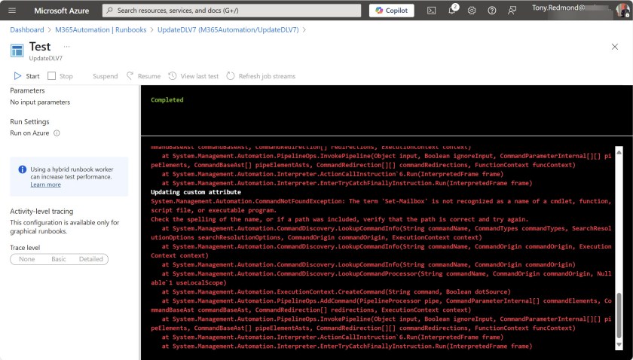Expand chevron after the UpdateDLV7 breadcrumb
This screenshot has width=633, height=360.
[x=304, y=30]
